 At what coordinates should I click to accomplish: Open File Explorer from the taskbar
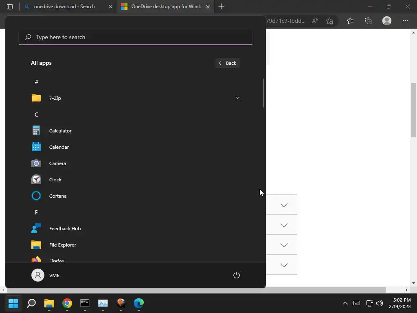point(49,303)
